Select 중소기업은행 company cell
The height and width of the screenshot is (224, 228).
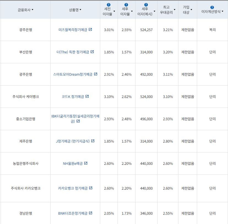click(x=26, y=119)
